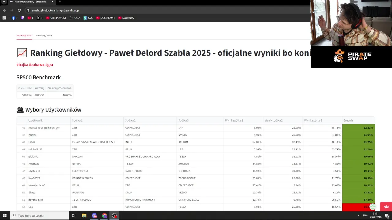Open the CHIL PLAYLIST bookmark
The width and height of the screenshot is (392, 220).
tap(56, 18)
